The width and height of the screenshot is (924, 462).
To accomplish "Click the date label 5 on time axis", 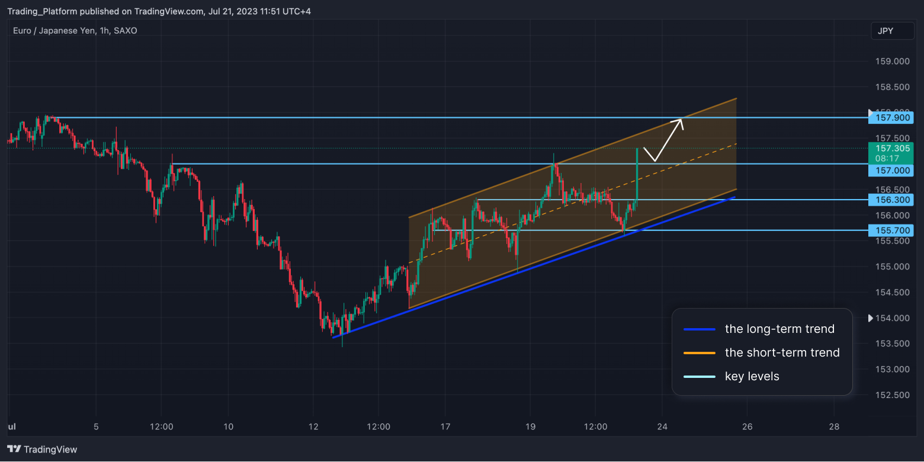I will [96, 426].
